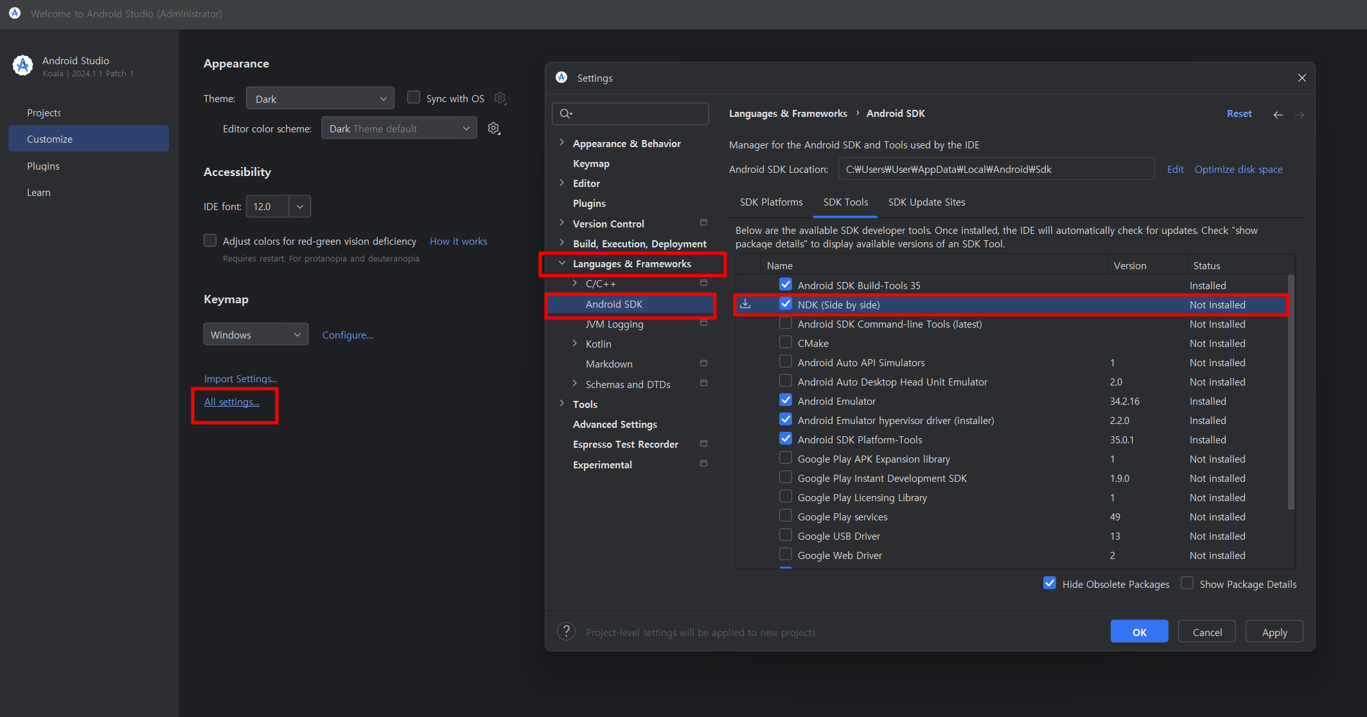The height and width of the screenshot is (717, 1367).
Task: Click project-level icon next to Markdown
Action: (703, 363)
